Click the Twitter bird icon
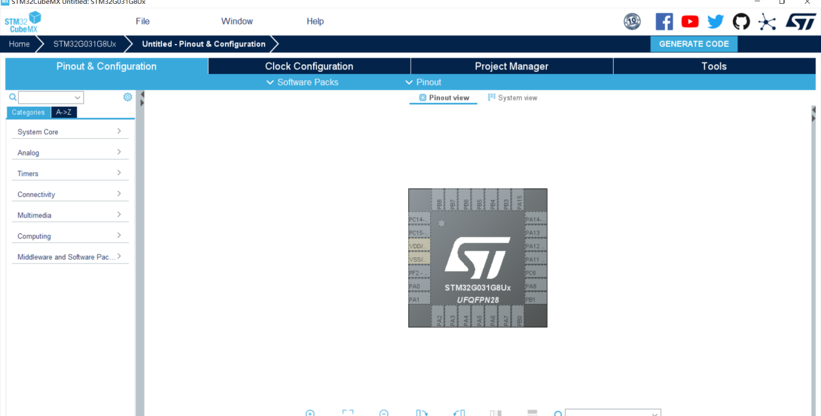The width and height of the screenshot is (821, 416). click(715, 21)
